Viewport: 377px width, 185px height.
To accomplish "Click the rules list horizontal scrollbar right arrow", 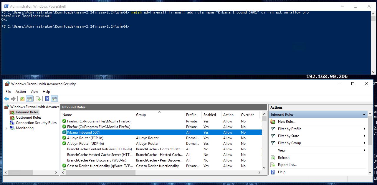I will 259,173.
